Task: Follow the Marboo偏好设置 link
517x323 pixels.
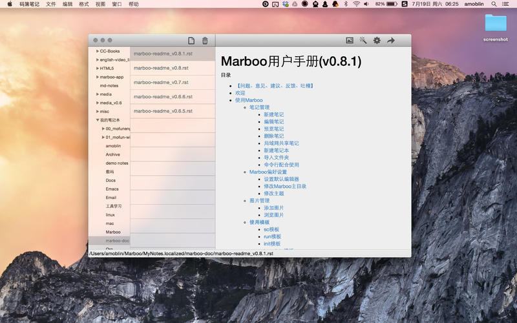Action: (268, 172)
